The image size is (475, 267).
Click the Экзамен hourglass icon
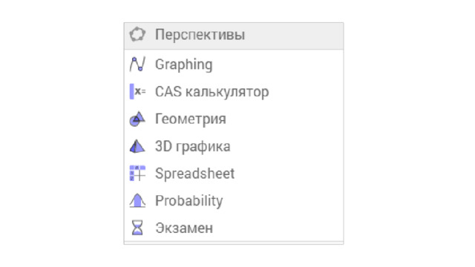[137, 228]
